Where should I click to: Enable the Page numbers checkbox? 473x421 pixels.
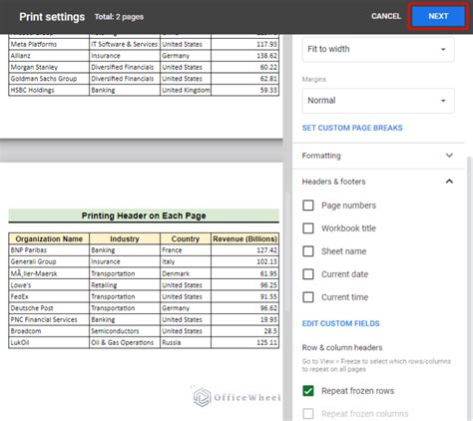(x=308, y=206)
